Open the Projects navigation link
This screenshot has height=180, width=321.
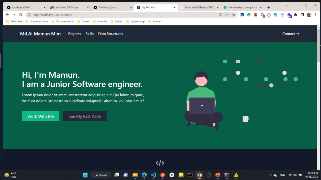point(75,34)
